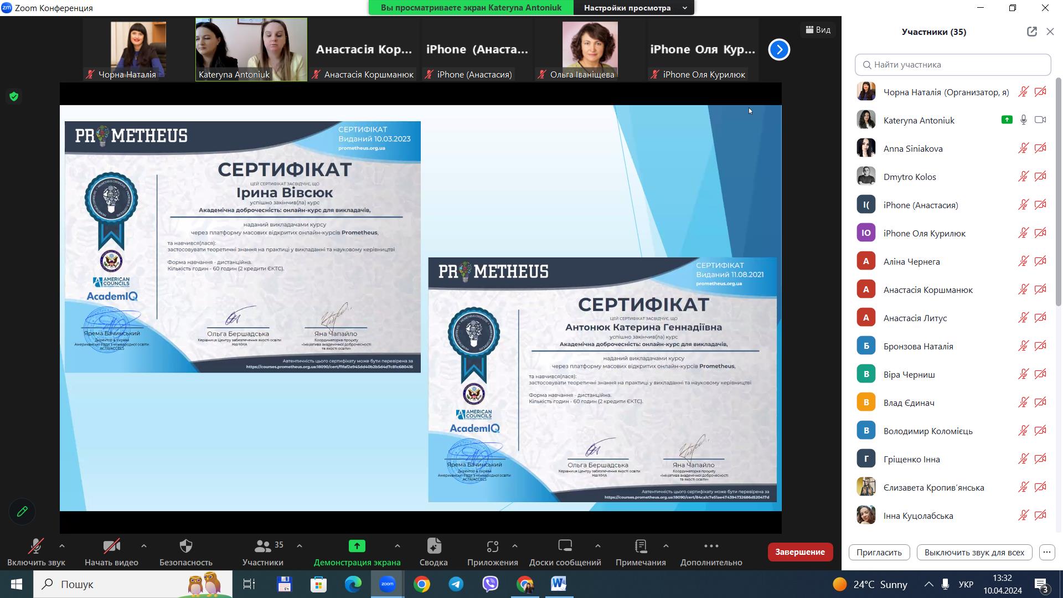
Task: Click Mute all (Выключить звук для всех)
Action: pos(974,552)
